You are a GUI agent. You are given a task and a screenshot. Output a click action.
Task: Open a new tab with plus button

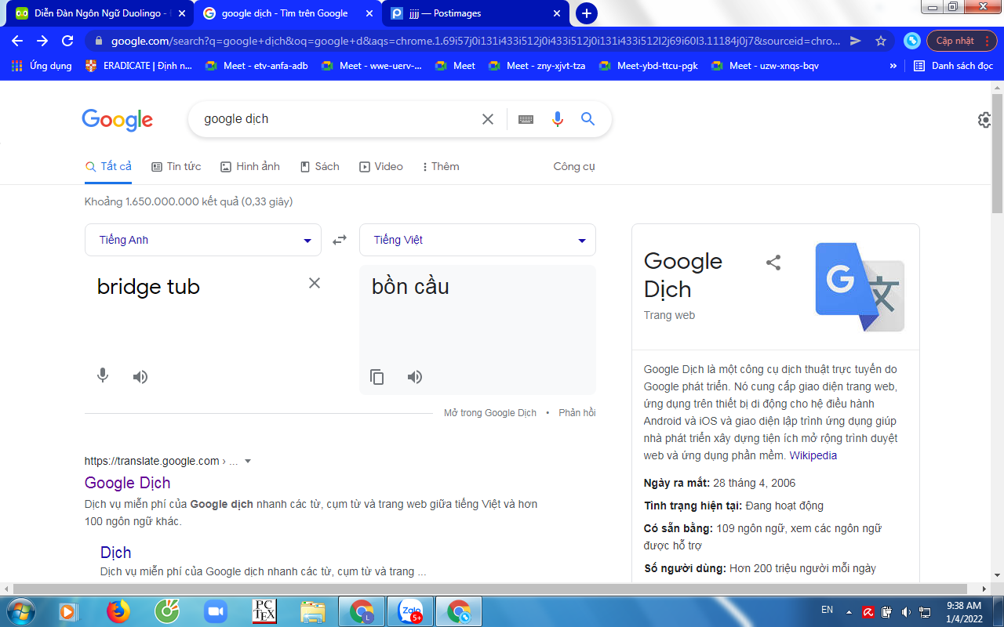pyautogui.click(x=586, y=13)
